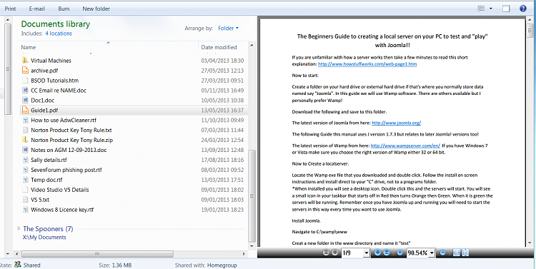Go to previous page in PDF preview
The image size is (536, 269).
334,253
